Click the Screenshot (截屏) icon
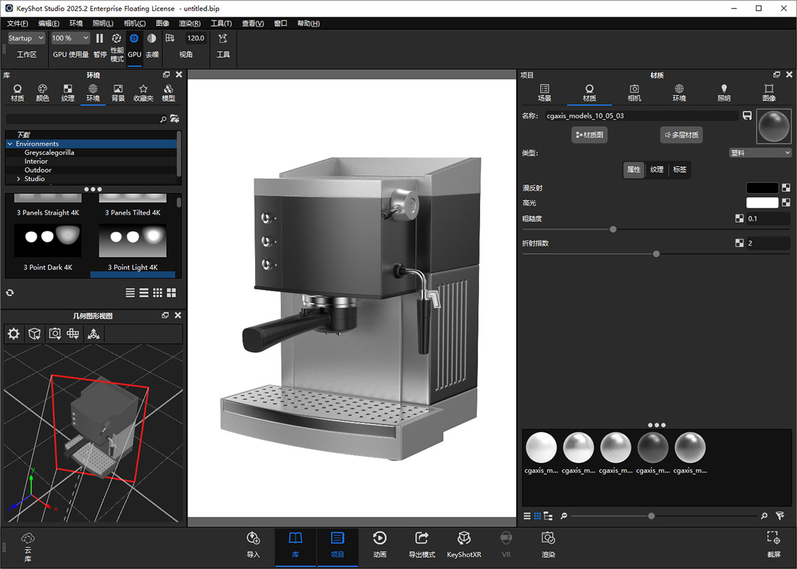Screen dimensions: 797x569 click(773, 543)
